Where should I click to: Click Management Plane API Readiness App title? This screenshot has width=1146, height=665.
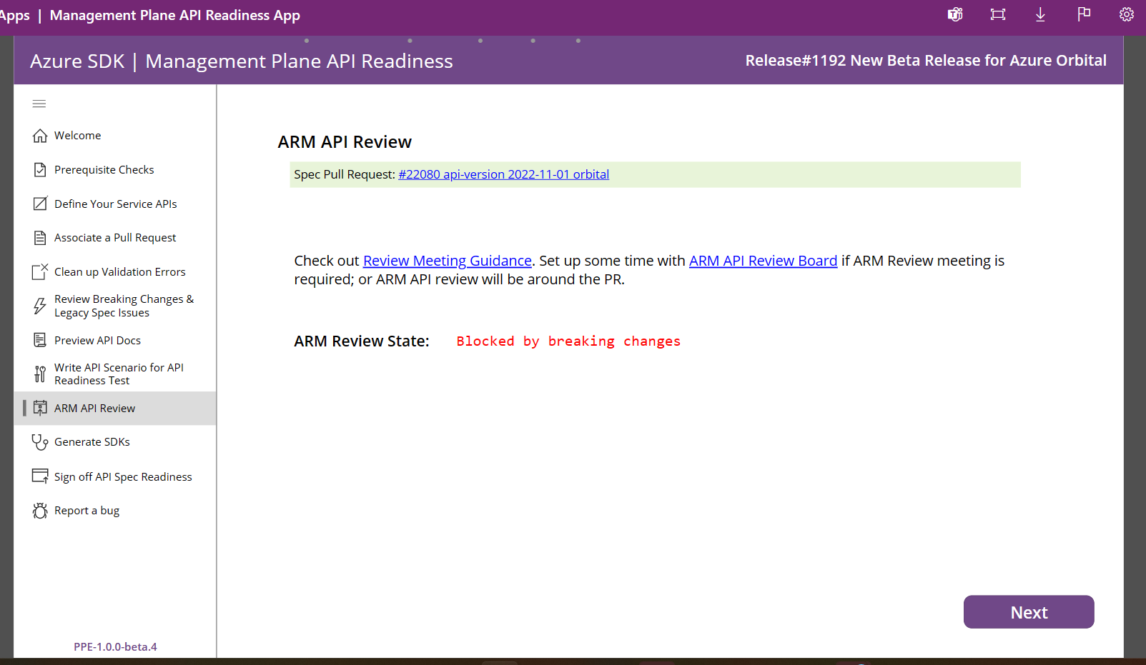click(x=175, y=15)
